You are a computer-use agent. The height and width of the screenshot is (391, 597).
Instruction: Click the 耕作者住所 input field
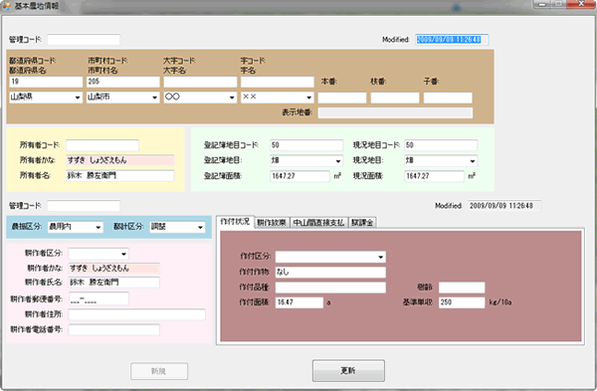(x=136, y=314)
